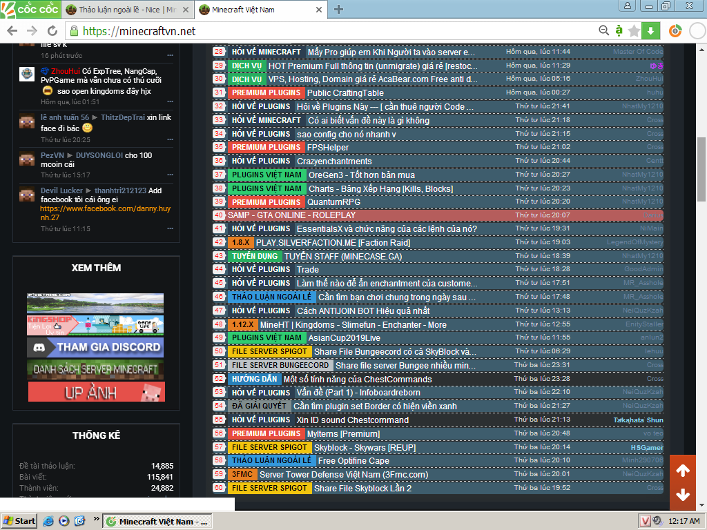Jump to bottom with orange down arrow
Viewport: 707px width, 530px height.
(683, 495)
